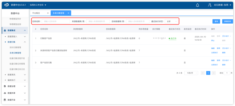Click the 数据共享 sidebar icon
Viewport: 235px width, 106px height.
click(5, 93)
